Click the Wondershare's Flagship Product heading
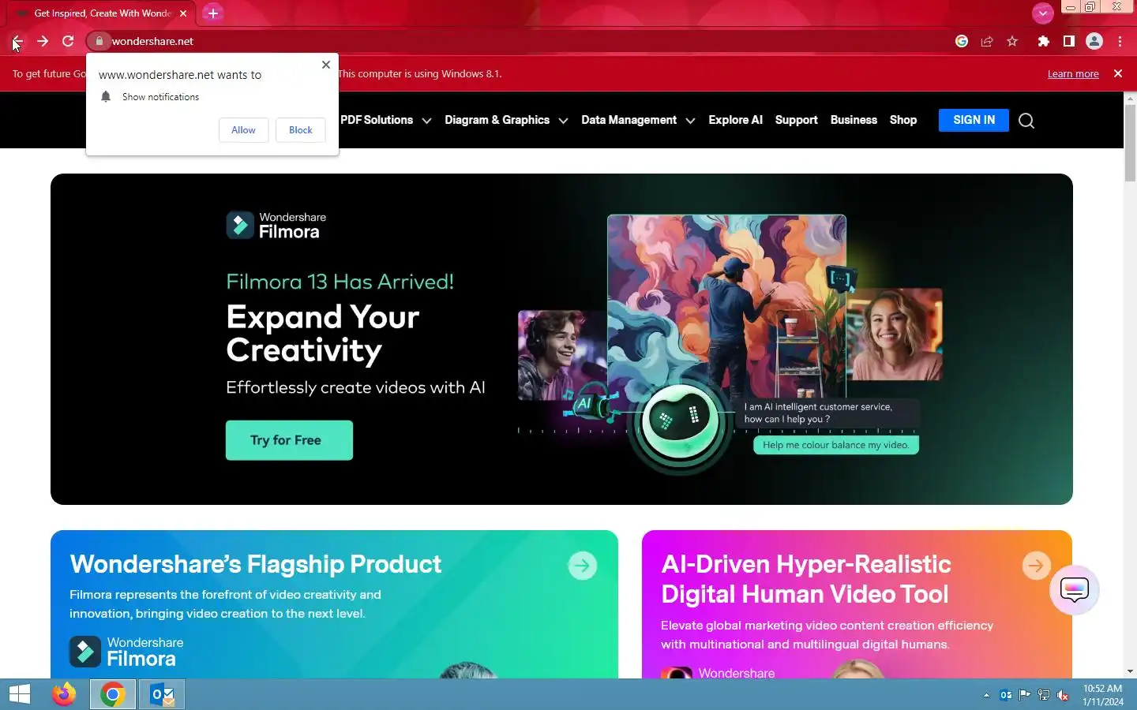1137x710 pixels. click(256, 564)
